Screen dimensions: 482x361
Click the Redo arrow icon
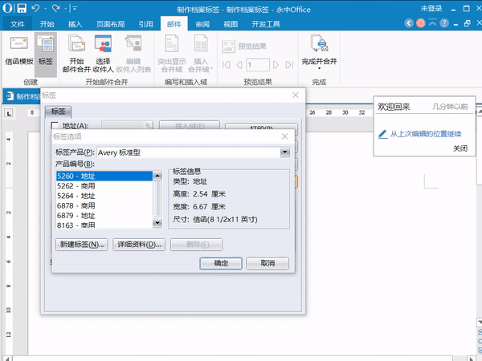(56, 8)
